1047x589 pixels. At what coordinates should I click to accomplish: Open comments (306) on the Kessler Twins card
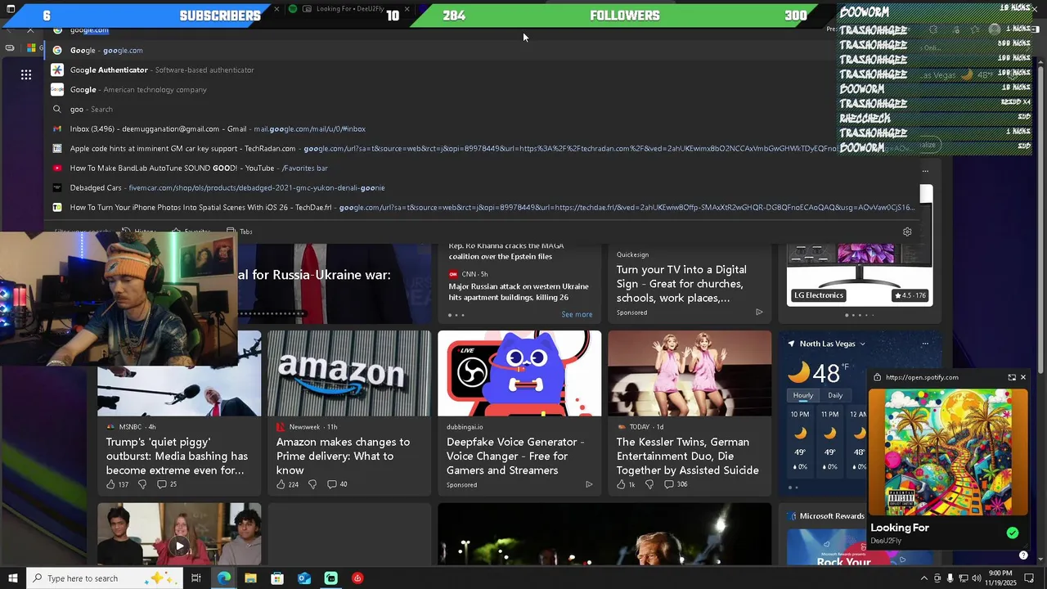pos(676,484)
